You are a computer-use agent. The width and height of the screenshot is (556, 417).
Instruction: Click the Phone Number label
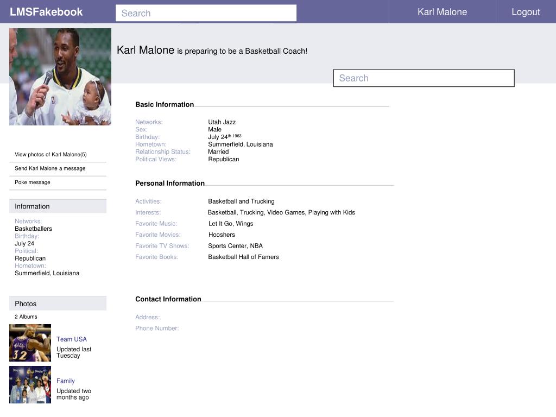coord(157,328)
